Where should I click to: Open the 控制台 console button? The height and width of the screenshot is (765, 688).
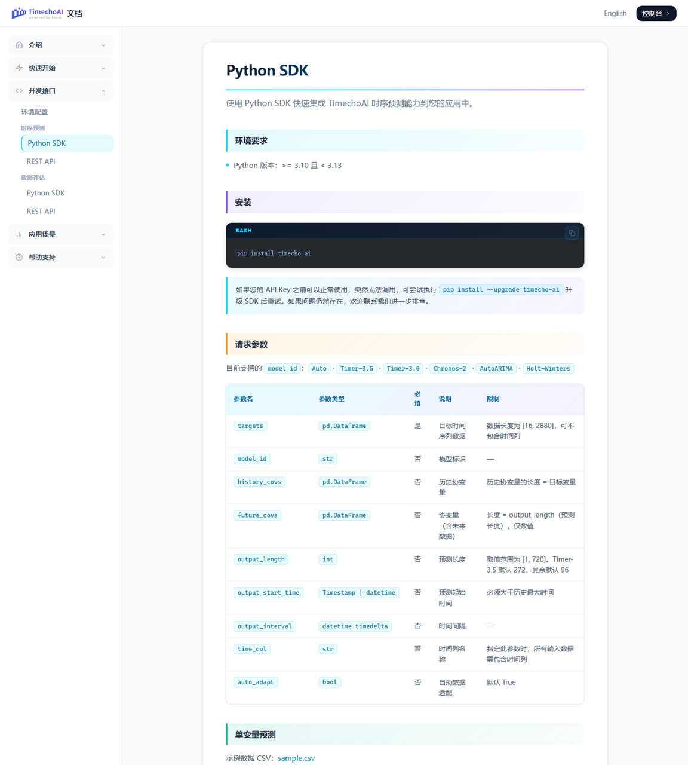(656, 13)
